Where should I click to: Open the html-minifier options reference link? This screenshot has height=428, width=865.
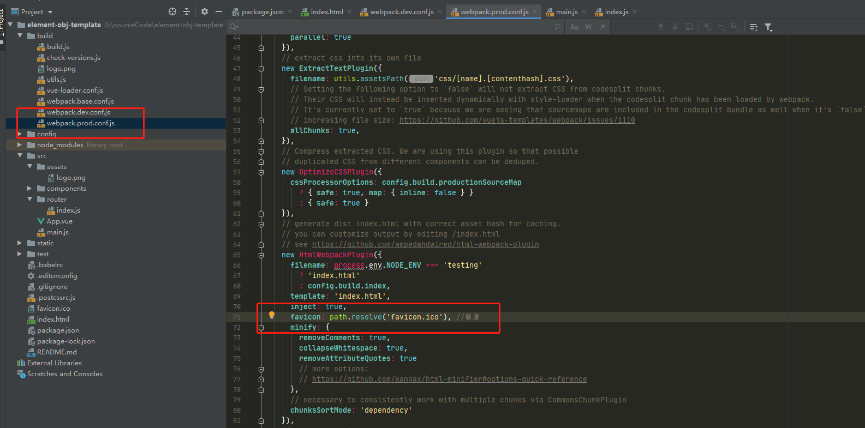click(x=449, y=379)
